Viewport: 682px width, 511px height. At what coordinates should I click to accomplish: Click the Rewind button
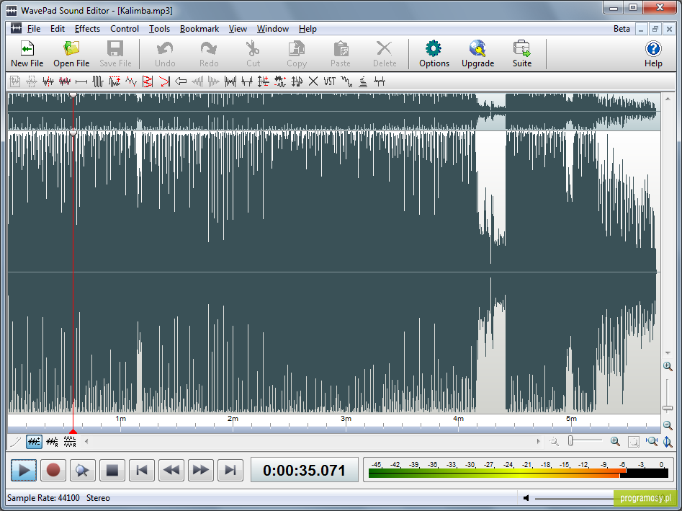[171, 470]
